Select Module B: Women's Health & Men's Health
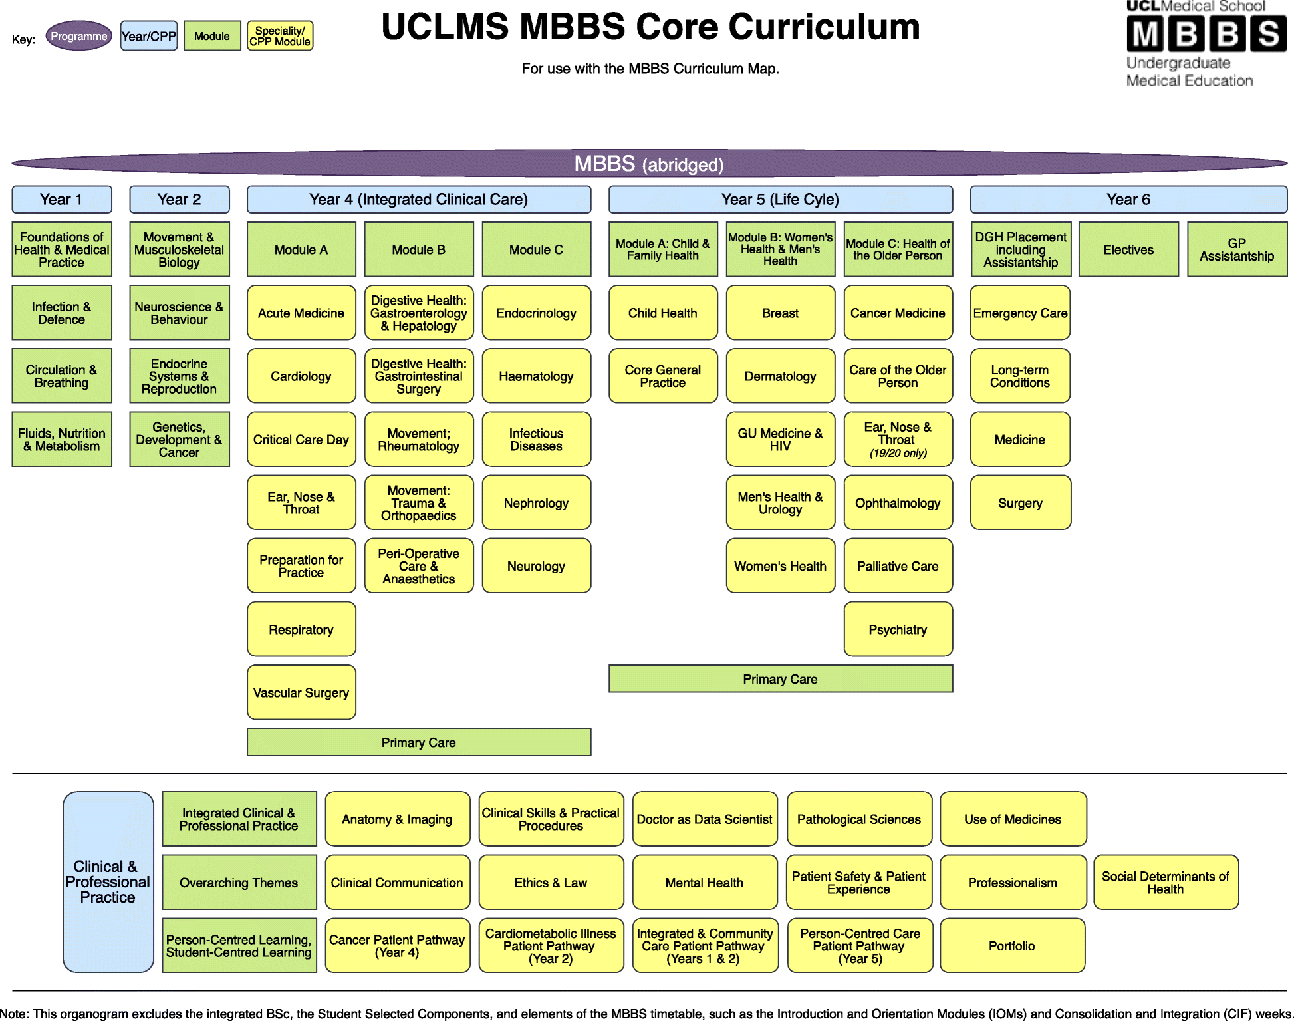This screenshot has height=1021, width=1294. (781, 249)
